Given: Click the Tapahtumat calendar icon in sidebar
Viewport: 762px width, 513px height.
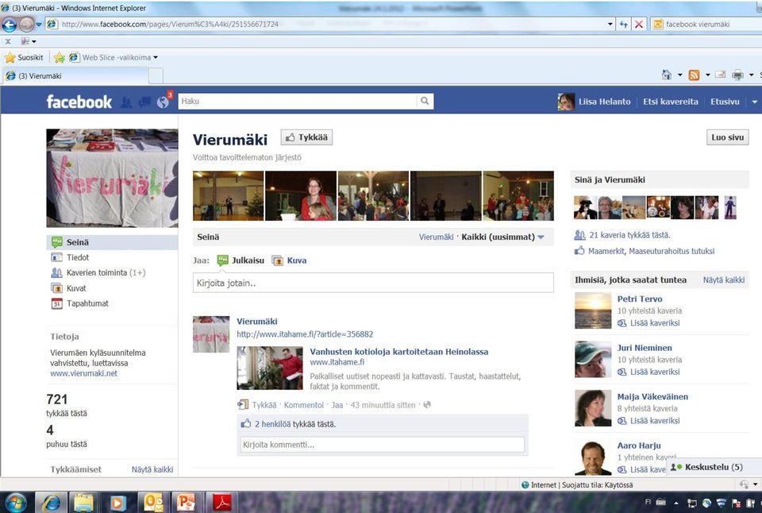Looking at the screenshot, I should 57,303.
